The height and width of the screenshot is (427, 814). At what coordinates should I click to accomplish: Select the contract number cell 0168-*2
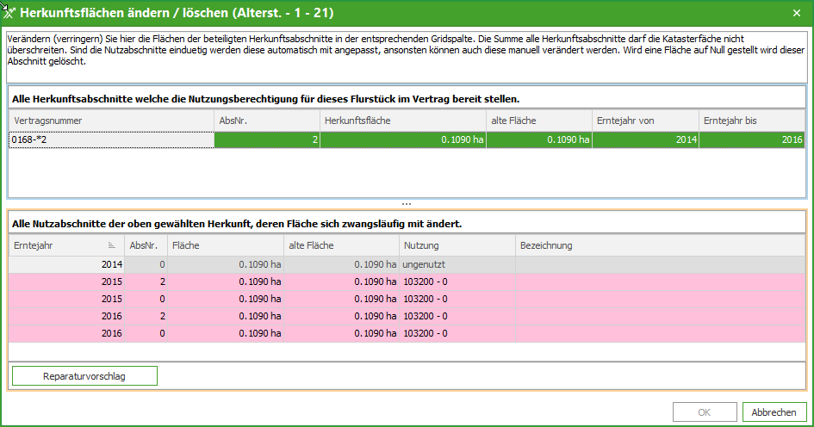click(x=111, y=139)
